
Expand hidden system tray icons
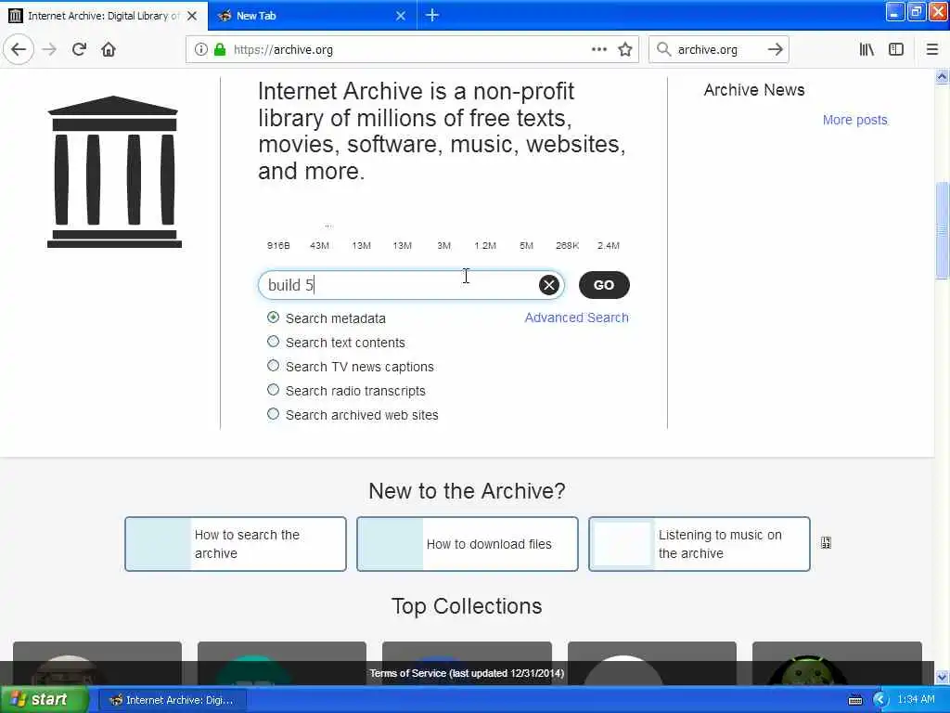pos(880,700)
